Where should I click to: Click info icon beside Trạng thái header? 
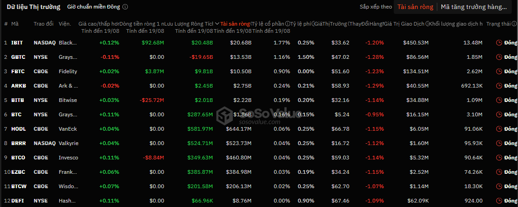(x=514, y=24)
